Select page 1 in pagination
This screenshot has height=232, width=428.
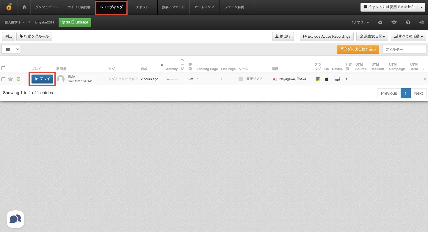[405, 93]
